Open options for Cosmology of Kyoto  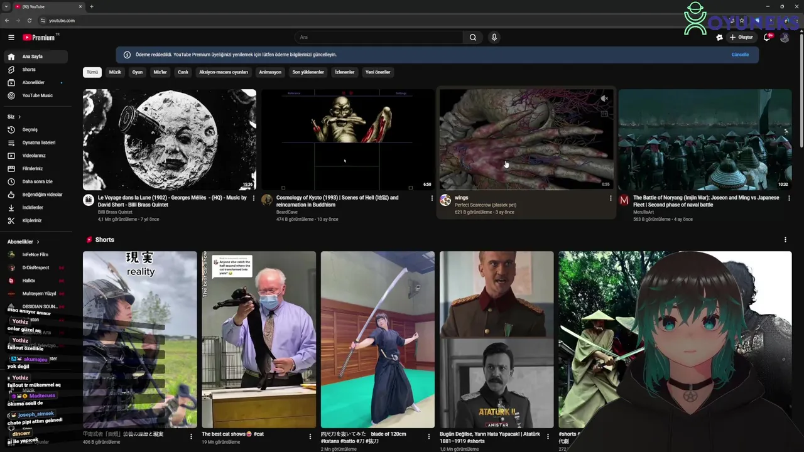tap(432, 198)
